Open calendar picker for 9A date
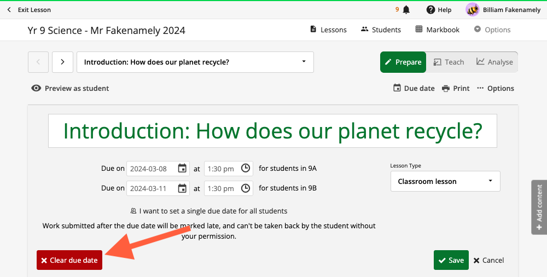547x277 pixels. pos(182,169)
